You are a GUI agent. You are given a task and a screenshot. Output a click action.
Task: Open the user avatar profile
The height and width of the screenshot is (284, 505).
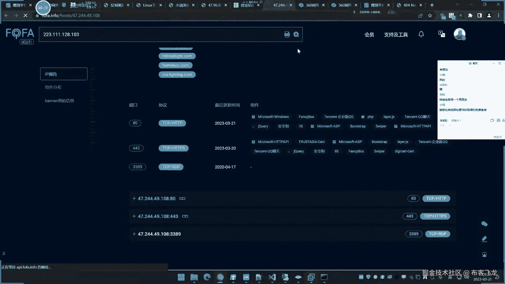click(459, 34)
